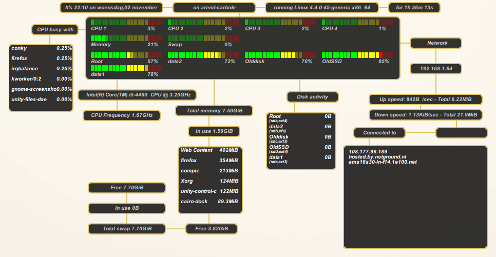Click the data2 disk usage bar

point(203,55)
